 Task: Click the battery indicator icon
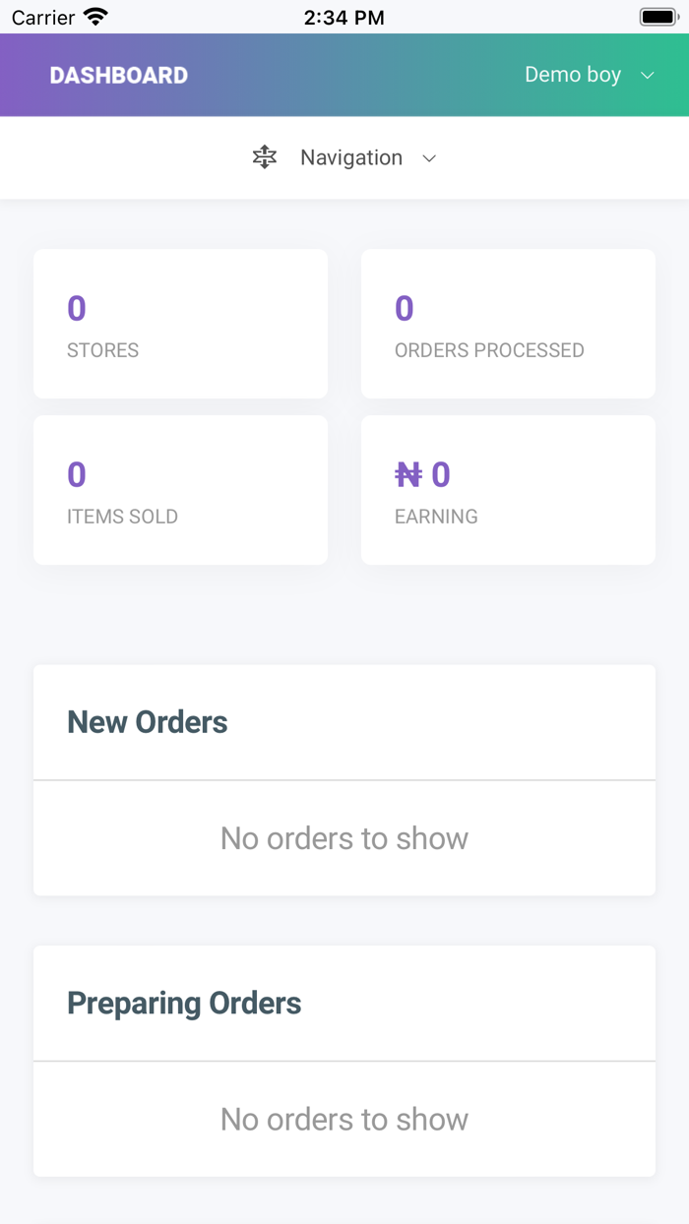coord(658,15)
